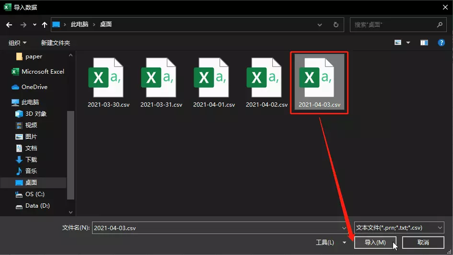
Task: Go forward using the right arrow
Action: click(x=23, y=25)
